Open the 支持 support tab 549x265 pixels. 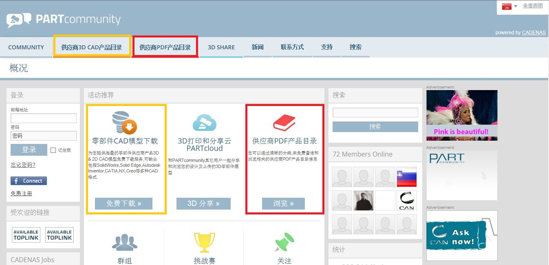tap(327, 47)
